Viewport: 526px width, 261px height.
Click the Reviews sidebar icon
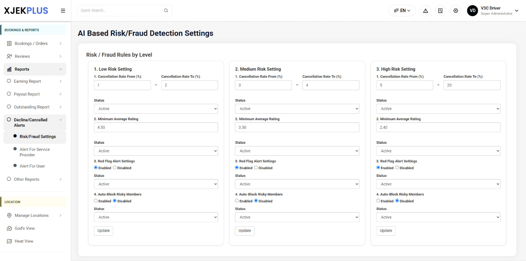(x=9, y=56)
